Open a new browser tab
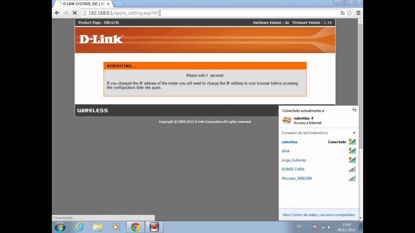 (x=118, y=4)
